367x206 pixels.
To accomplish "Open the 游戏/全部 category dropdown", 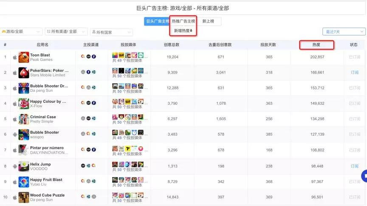I will pyautogui.click(x=21, y=31).
